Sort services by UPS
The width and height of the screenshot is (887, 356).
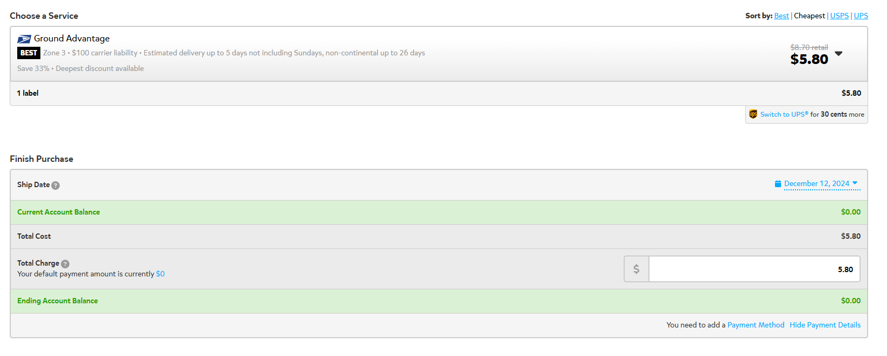click(x=861, y=16)
